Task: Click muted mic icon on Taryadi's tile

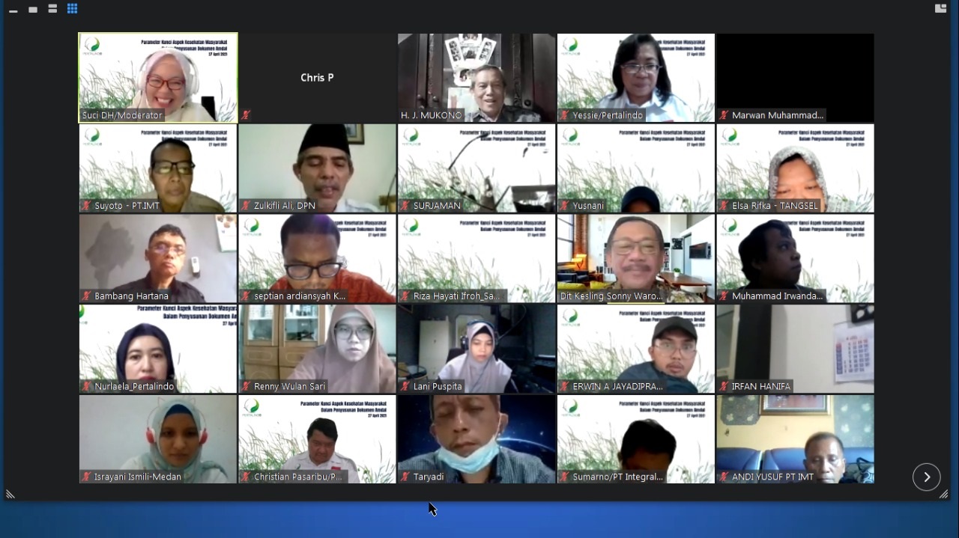Action: point(405,477)
